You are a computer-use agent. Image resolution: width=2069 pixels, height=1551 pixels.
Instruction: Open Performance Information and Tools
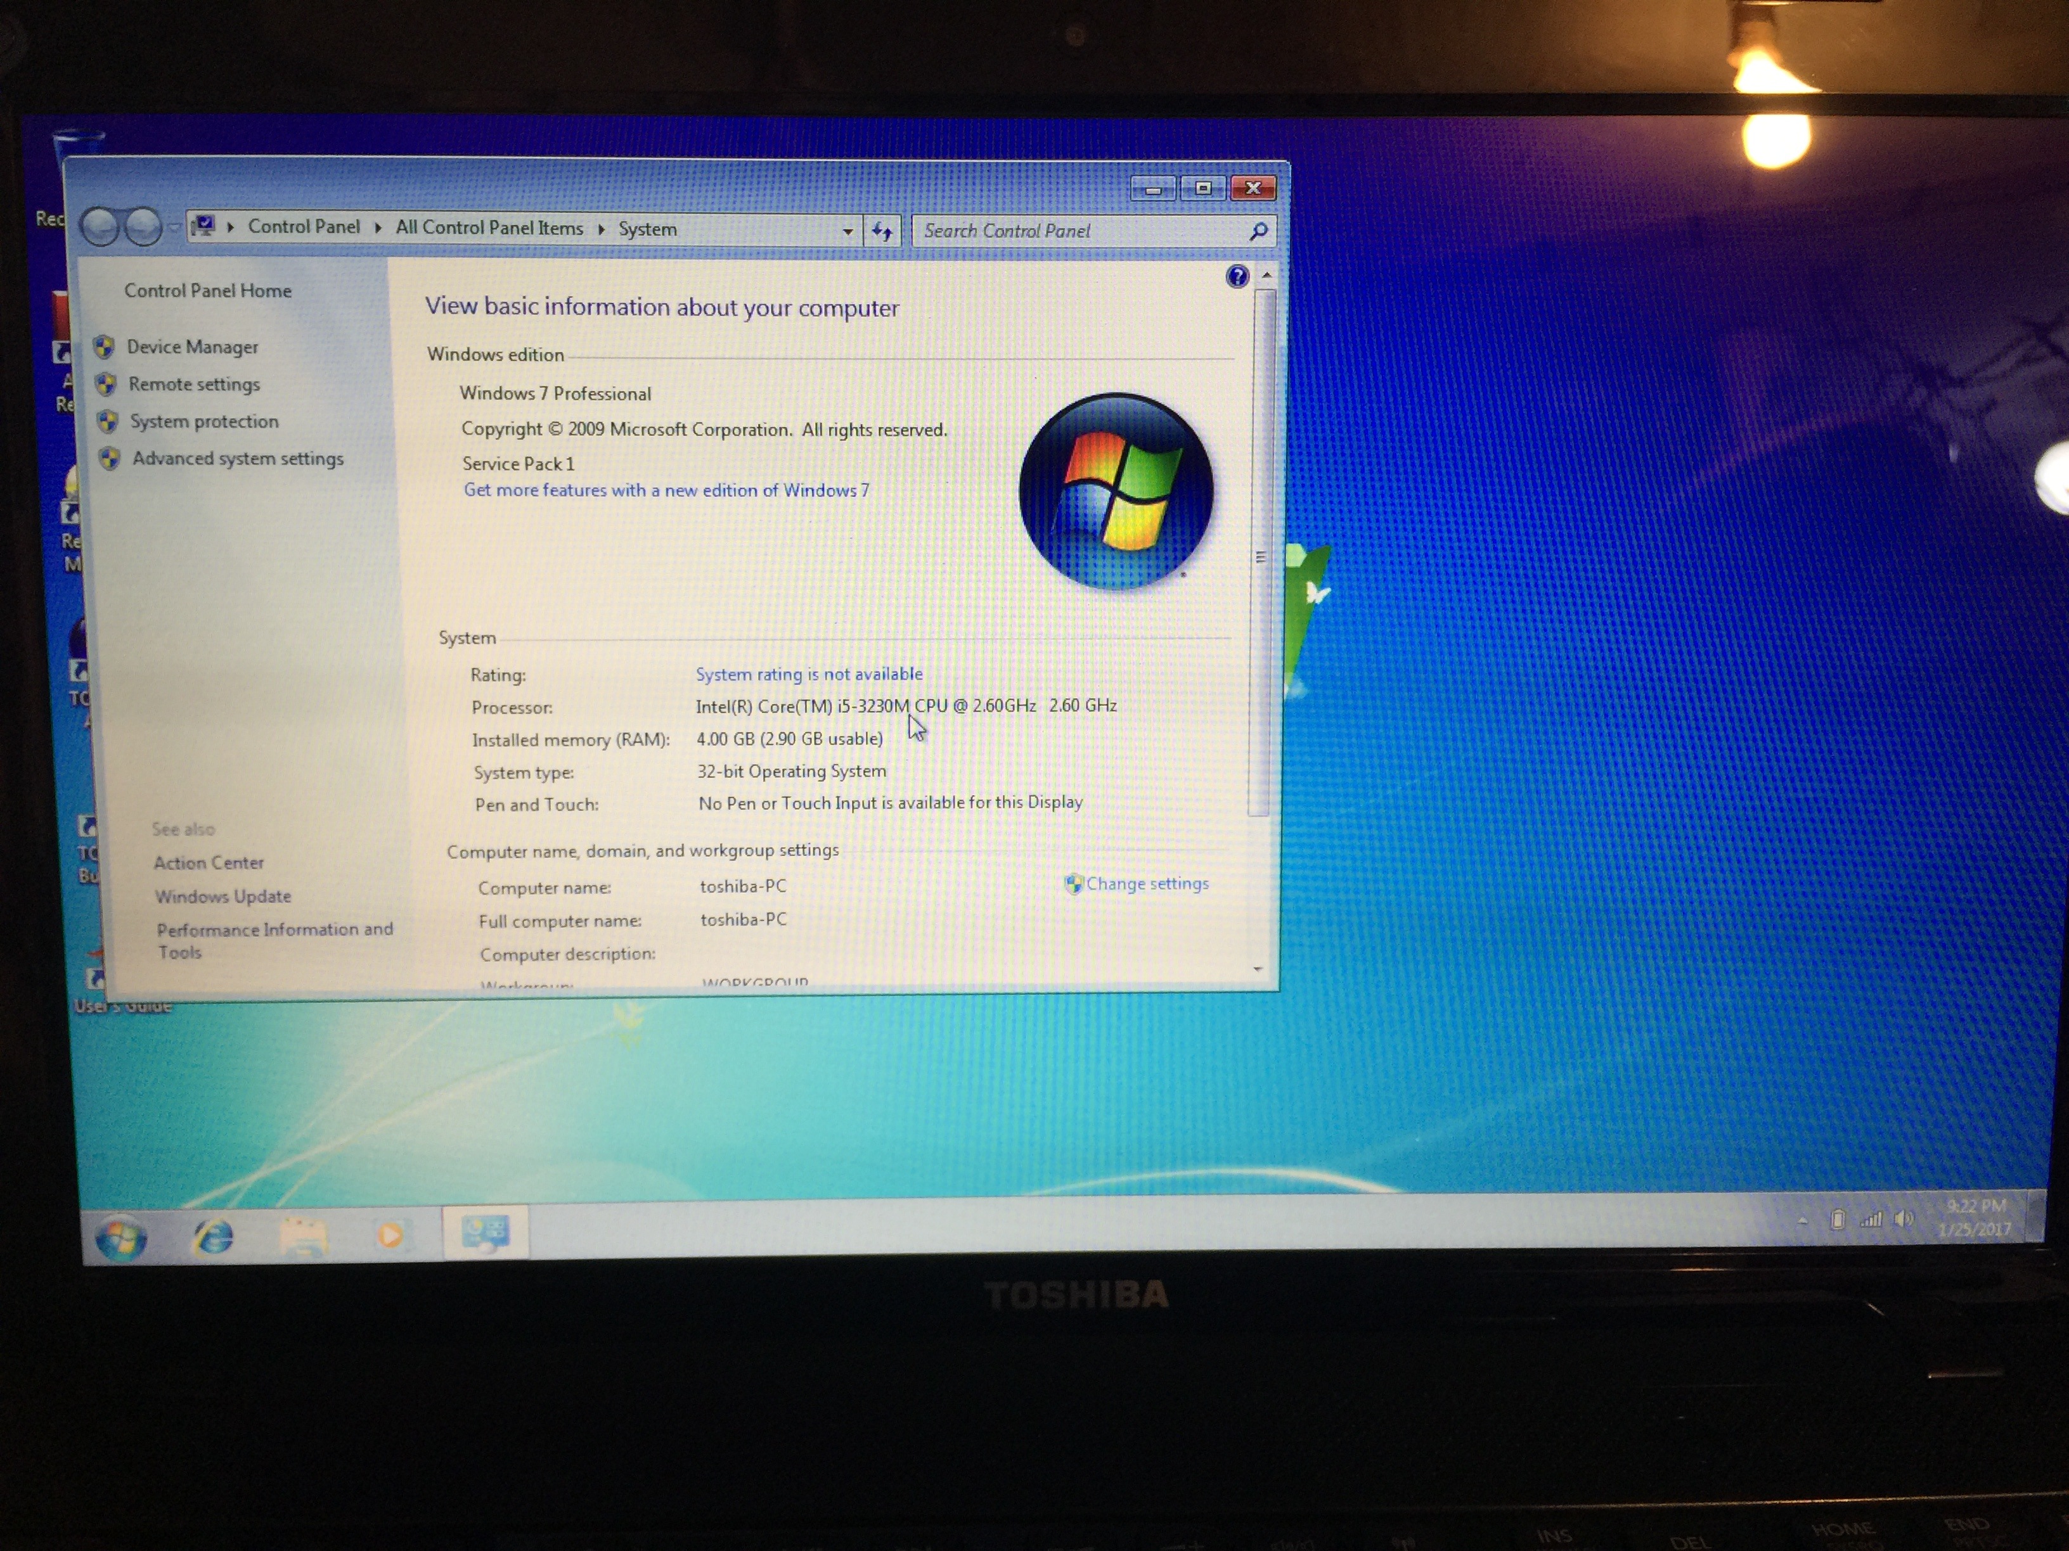[274, 940]
